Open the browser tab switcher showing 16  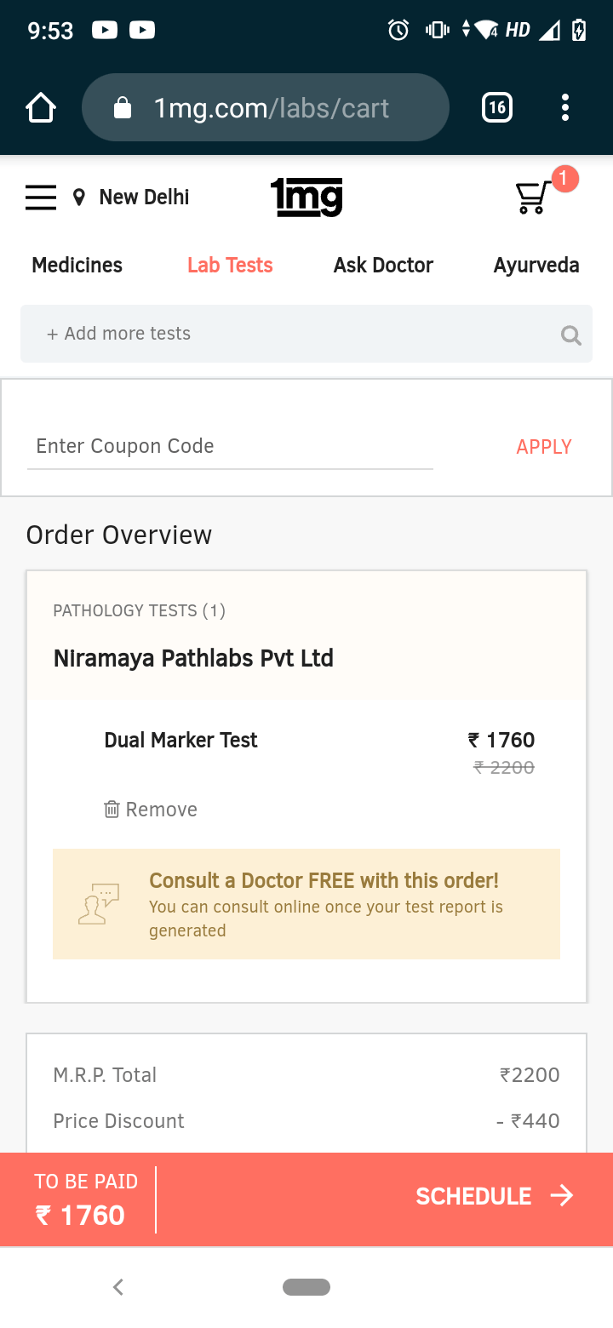pos(497,108)
